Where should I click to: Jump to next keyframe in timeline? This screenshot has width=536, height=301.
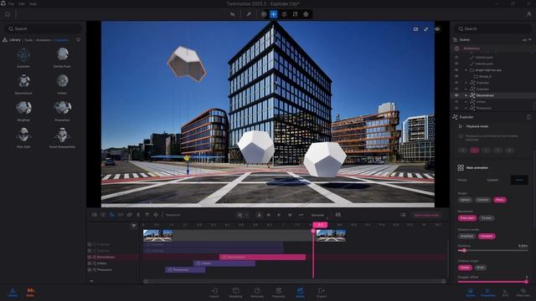tap(290, 215)
